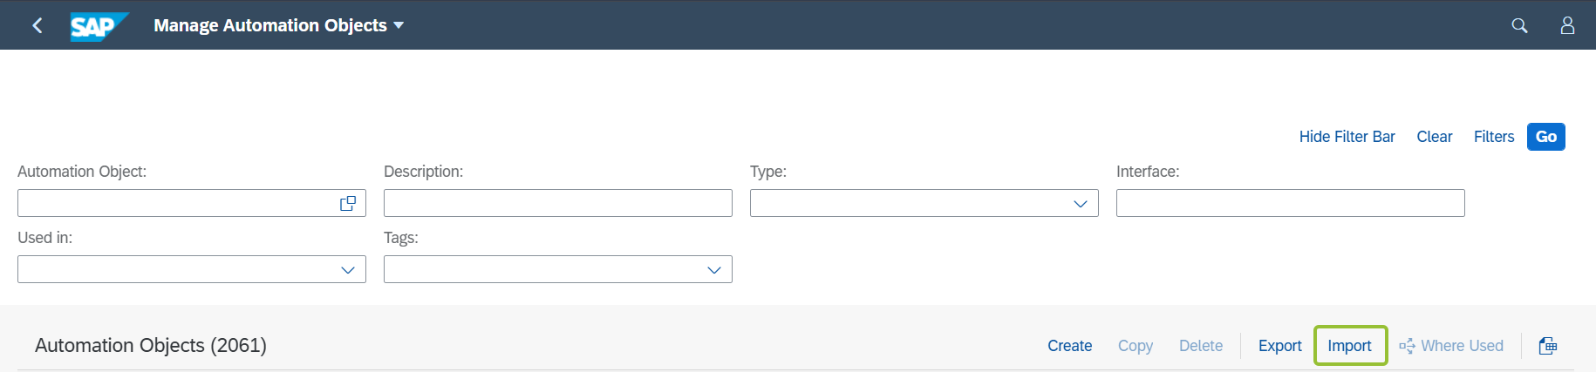Click the back navigation arrow
Screen dimensions: 1596x372
[x=38, y=25]
